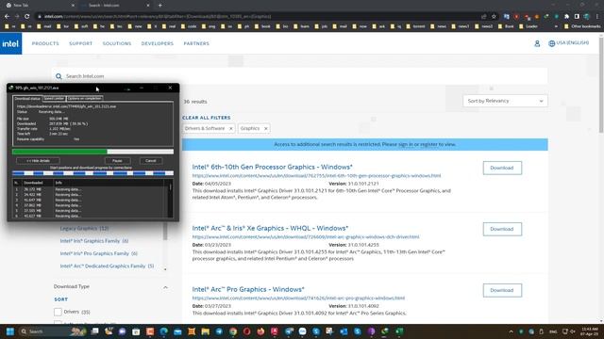Open the SUPPORT menu
Screen dimensions: 604x339
coord(81,43)
